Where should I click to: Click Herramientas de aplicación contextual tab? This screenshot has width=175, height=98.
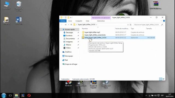[101, 18]
